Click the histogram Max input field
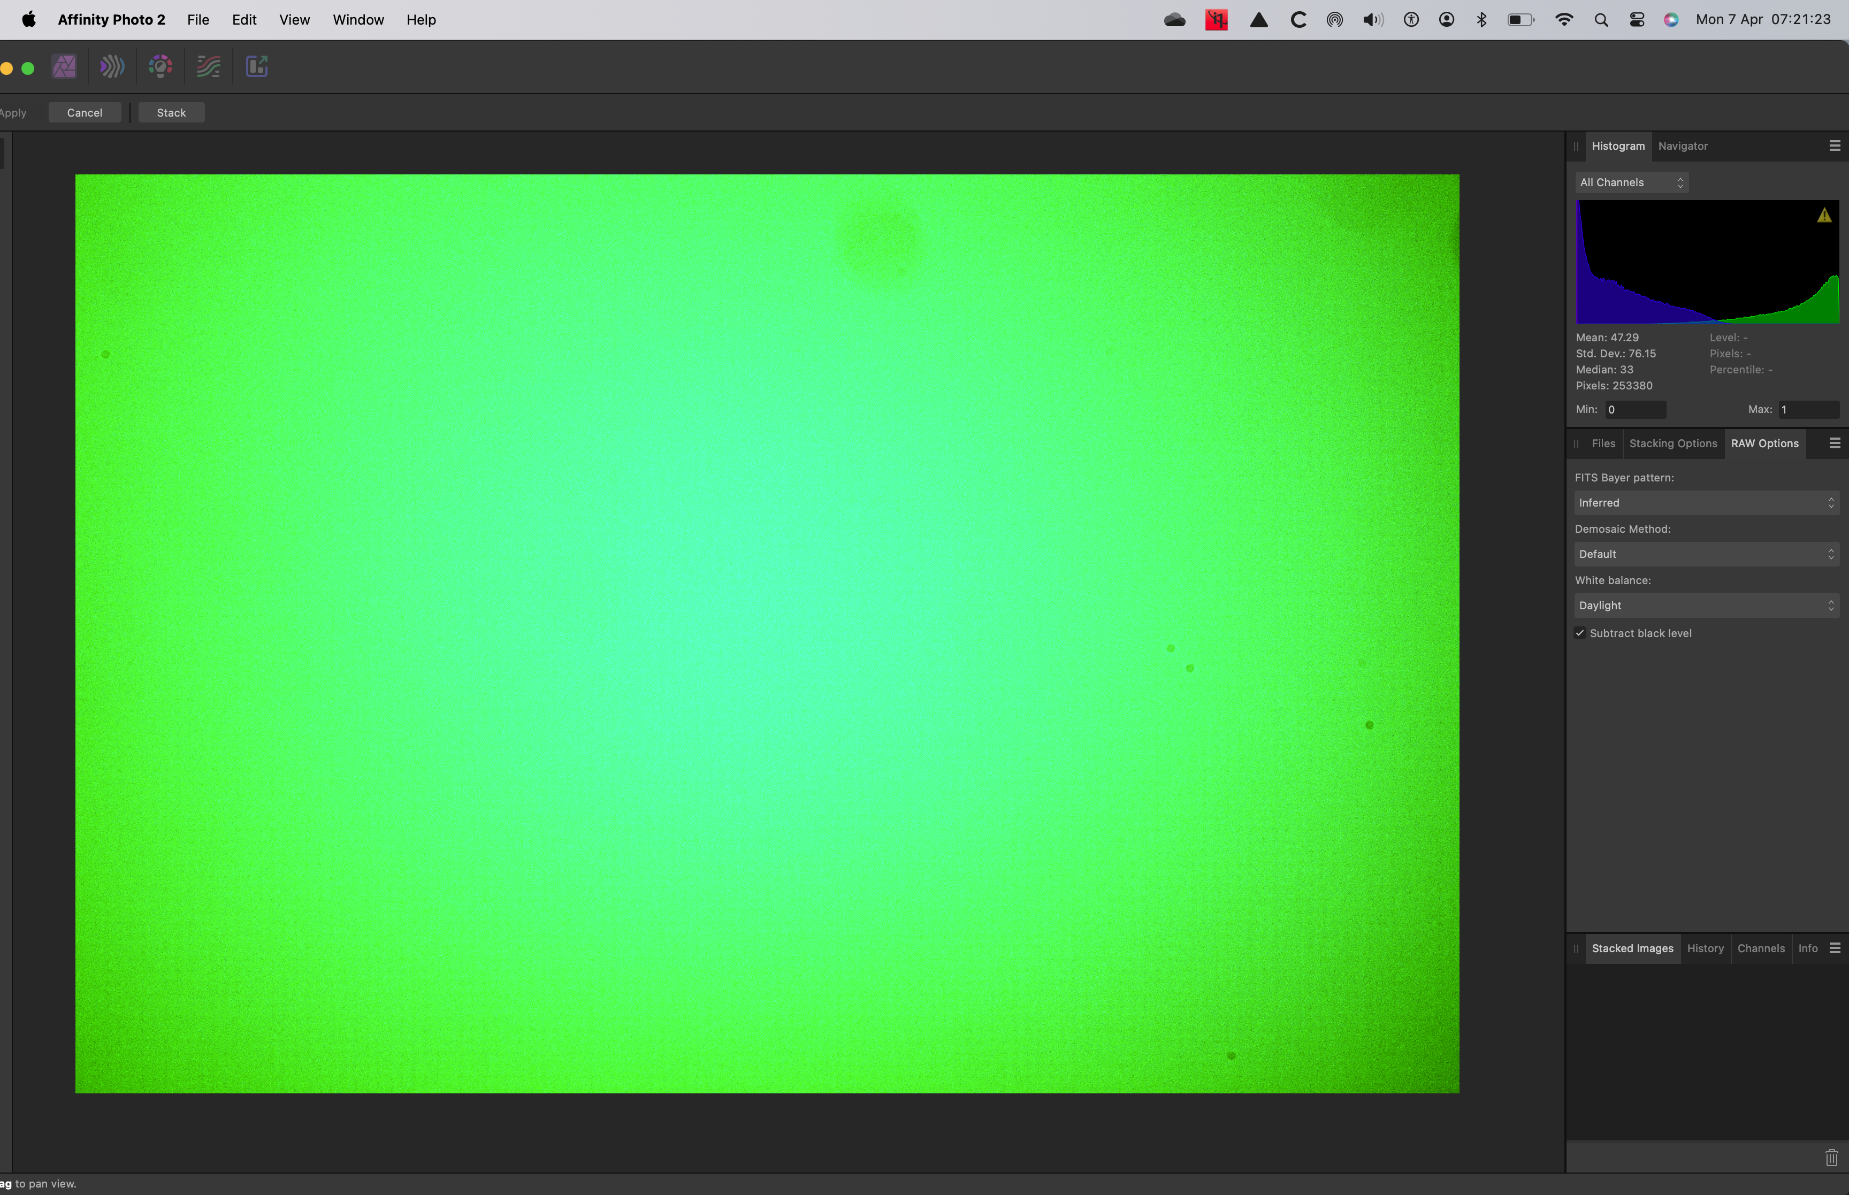The image size is (1849, 1195). click(1809, 410)
